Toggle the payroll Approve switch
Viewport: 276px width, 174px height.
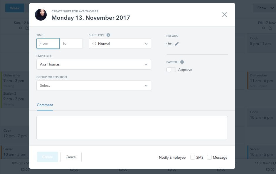pos(171,70)
